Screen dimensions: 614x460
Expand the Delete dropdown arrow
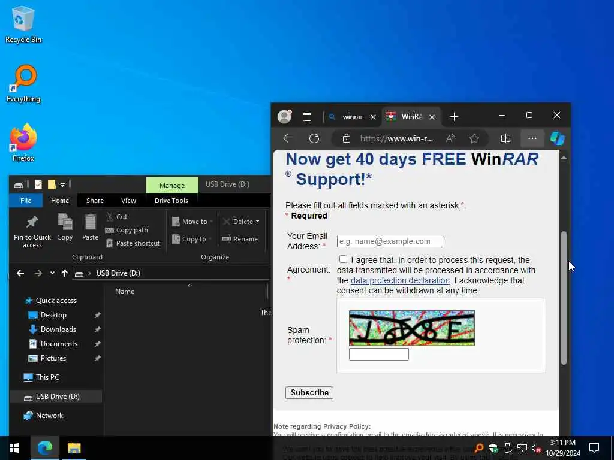click(x=258, y=222)
